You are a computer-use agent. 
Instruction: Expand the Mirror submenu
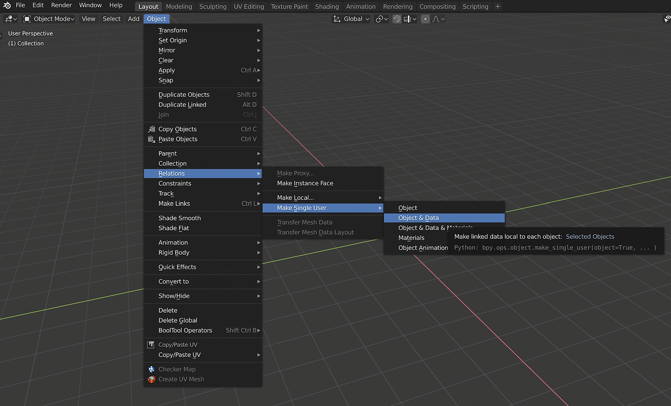tap(203, 50)
